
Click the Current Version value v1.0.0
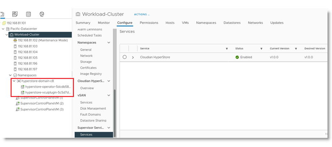pyautogui.click(x=274, y=57)
